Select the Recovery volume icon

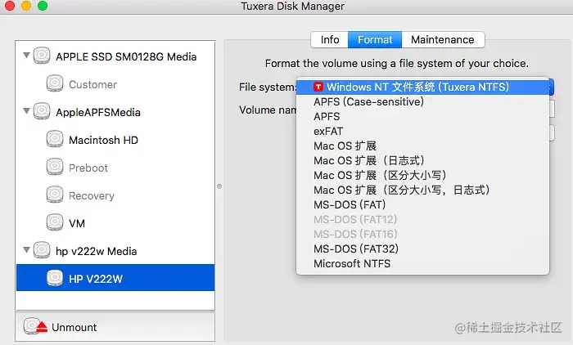coord(55,195)
